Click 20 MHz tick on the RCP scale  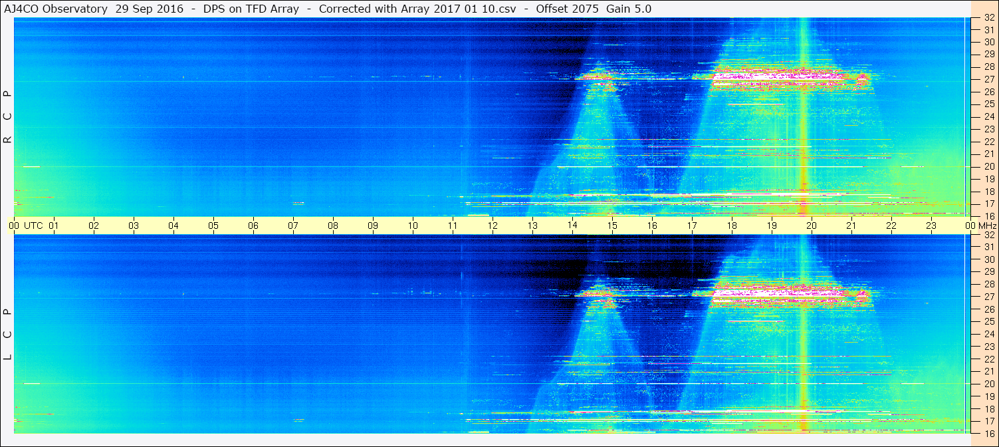[988, 166]
